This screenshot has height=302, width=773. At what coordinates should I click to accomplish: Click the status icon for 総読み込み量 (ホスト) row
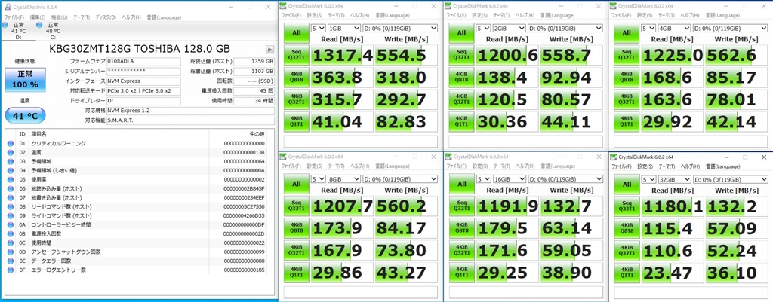(11, 189)
